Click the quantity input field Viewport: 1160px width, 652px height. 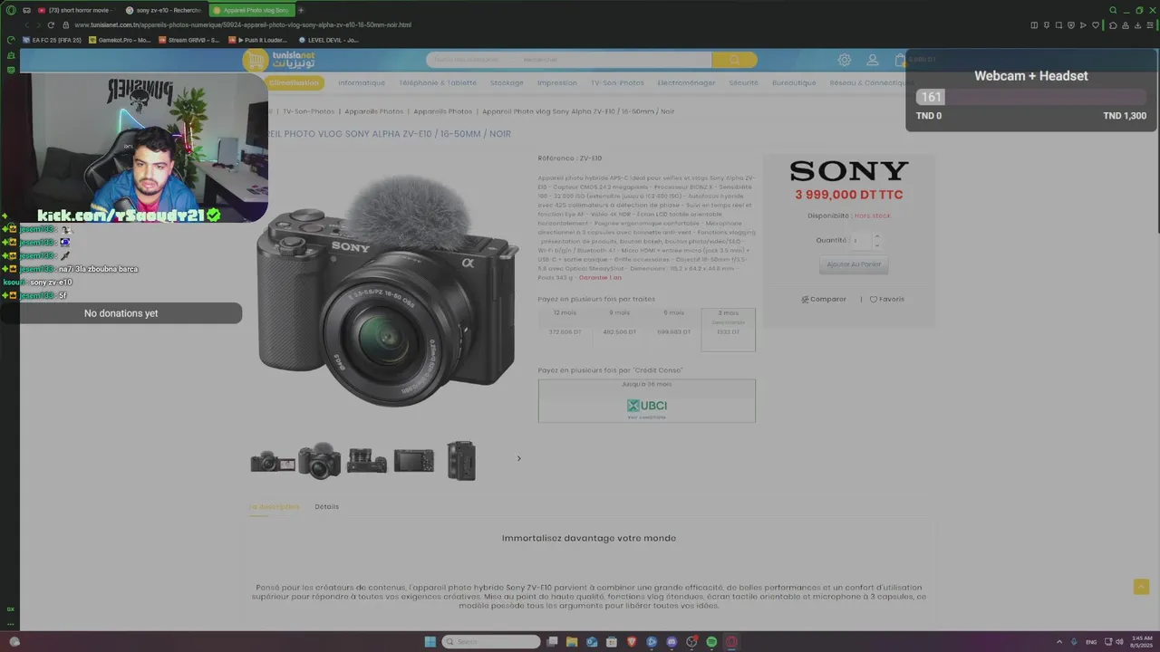(860, 241)
